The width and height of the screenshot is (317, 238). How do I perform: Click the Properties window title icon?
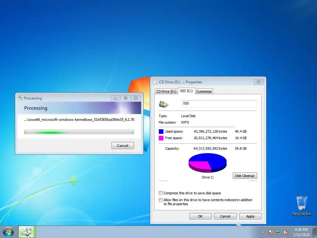tap(155, 82)
